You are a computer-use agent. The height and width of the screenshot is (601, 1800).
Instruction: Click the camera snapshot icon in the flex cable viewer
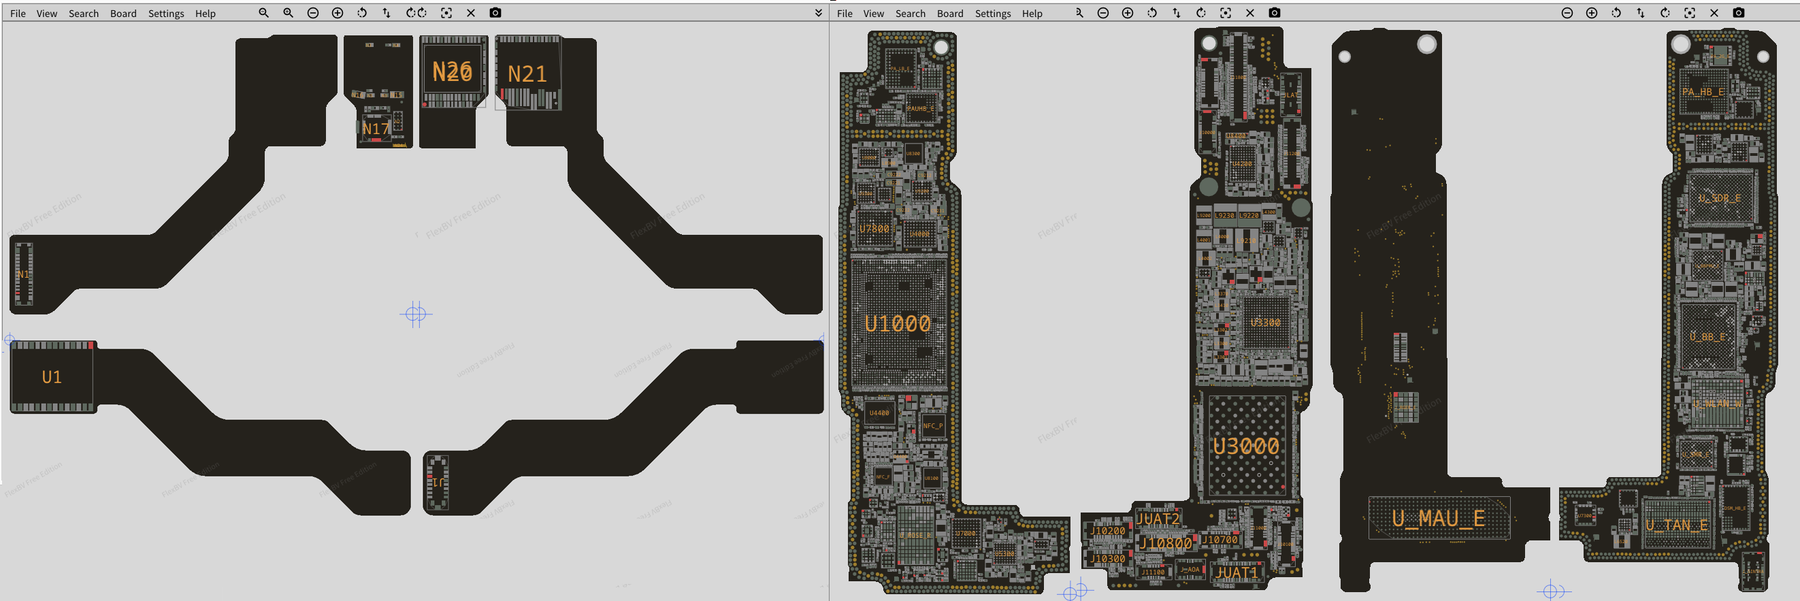coord(495,12)
